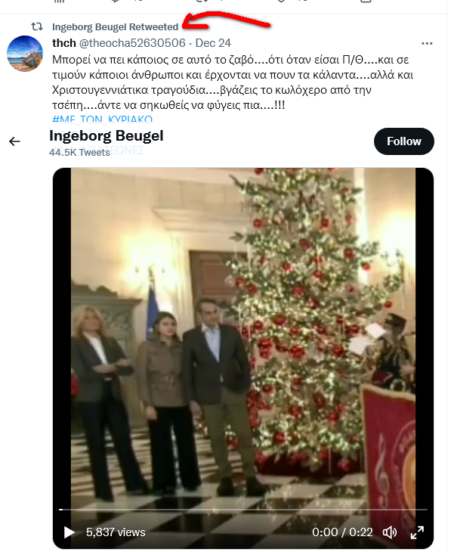Click the Dec 24 tweet timestamp
Screen dimensions: 451x552
tap(213, 43)
